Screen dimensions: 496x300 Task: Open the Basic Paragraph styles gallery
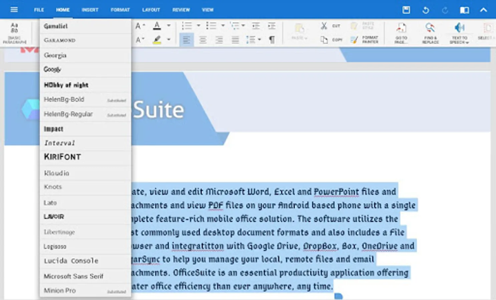14,33
